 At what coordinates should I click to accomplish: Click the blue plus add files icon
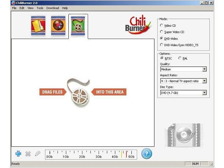[x=18, y=154]
